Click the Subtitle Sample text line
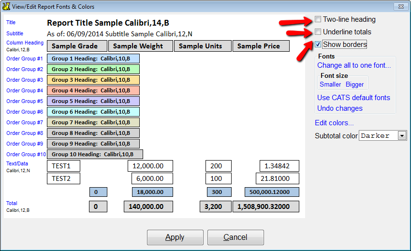This screenshot has height=251, width=411. (119, 34)
